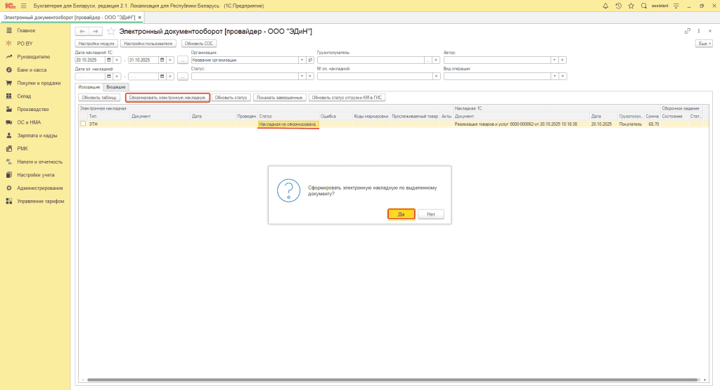Open Банк и касса section
720x390 pixels.
point(32,70)
